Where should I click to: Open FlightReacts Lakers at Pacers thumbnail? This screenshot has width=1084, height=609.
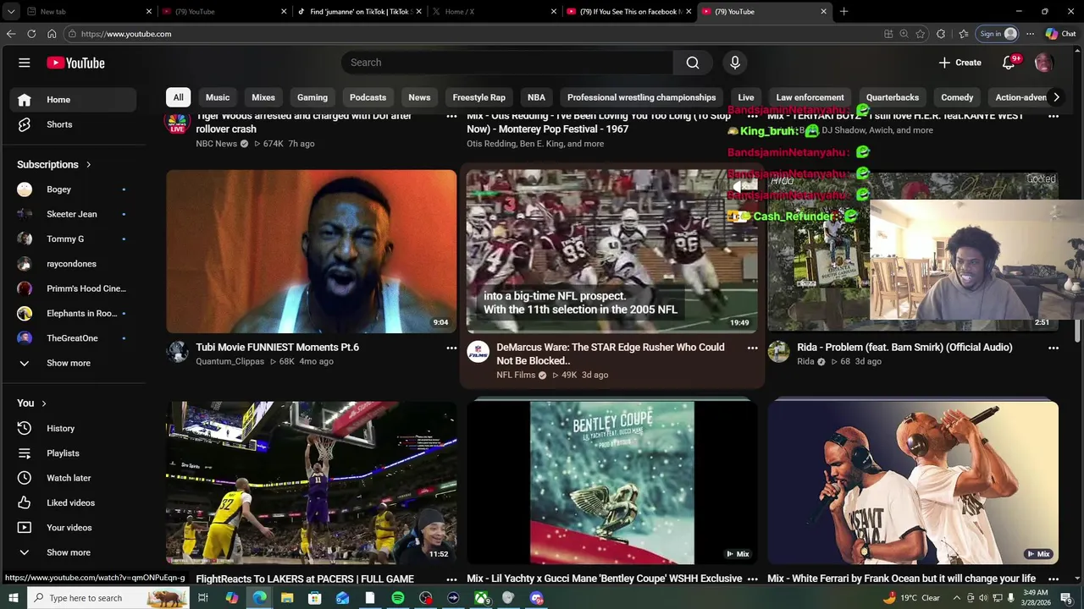coord(311,483)
